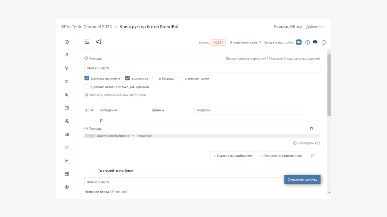Image resolution: width=387 pixels, height=217 pixels.
Task: Open the branching chains sidebar icon
Action: pos(67,68)
